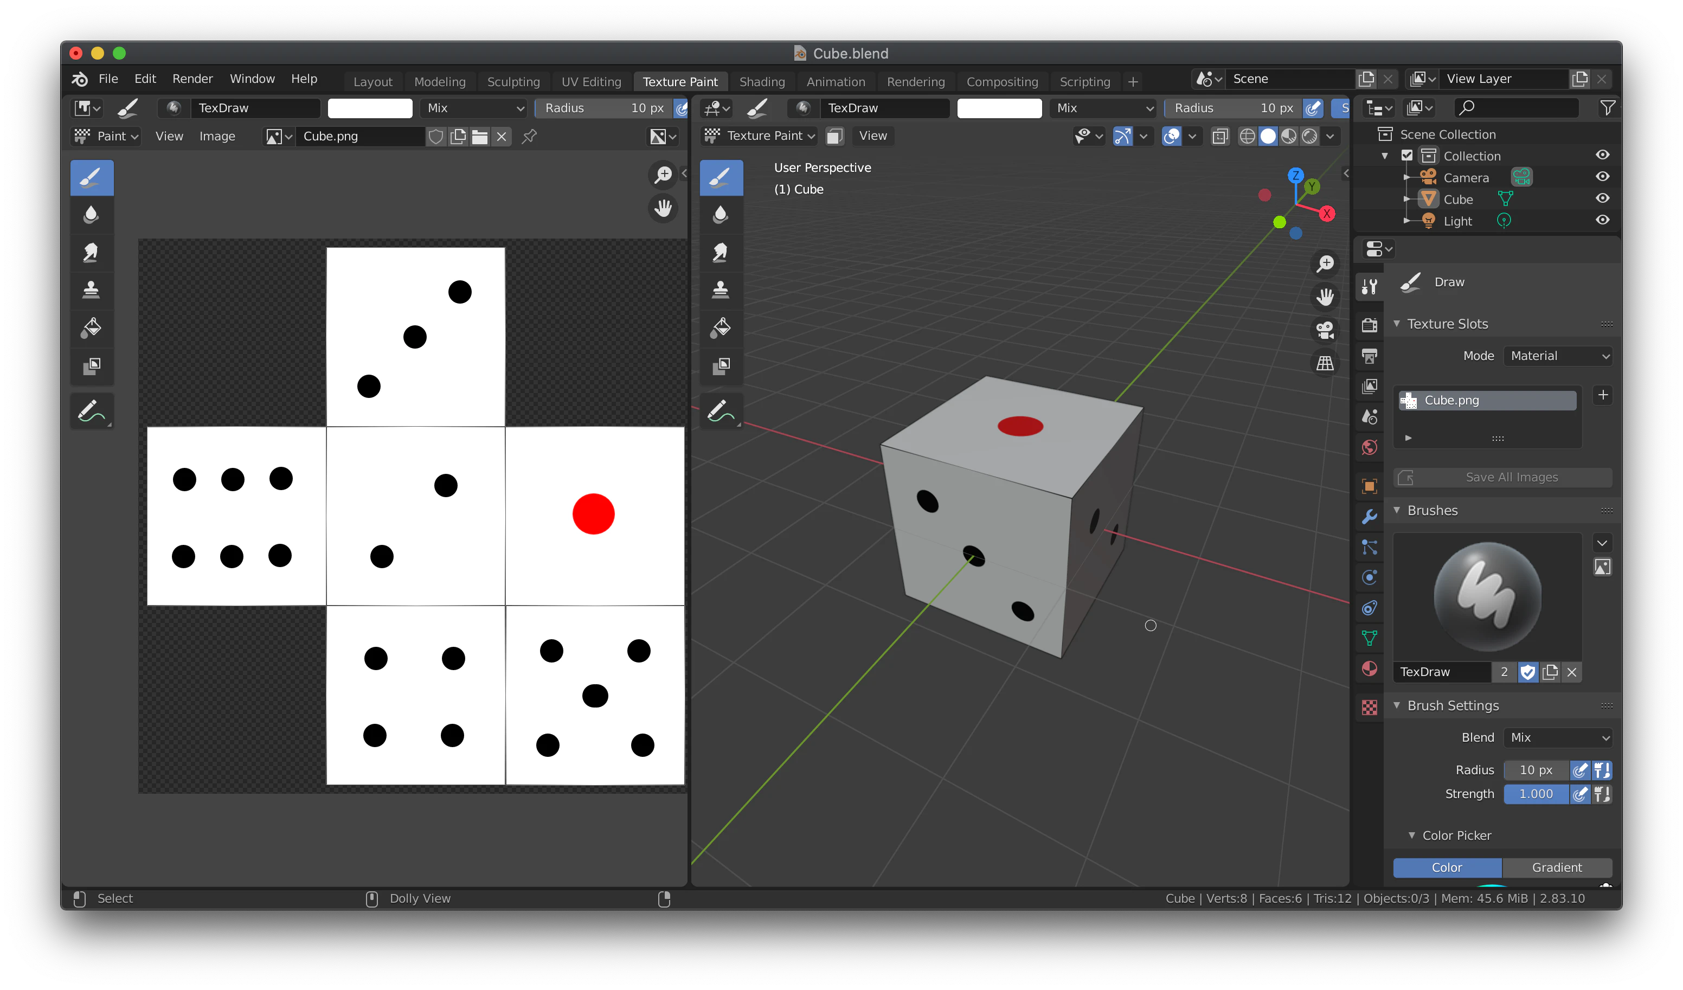Viewport: 1683px width, 990px height.
Task: Select the Mask tool in image editor
Action: (x=92, y=365)
